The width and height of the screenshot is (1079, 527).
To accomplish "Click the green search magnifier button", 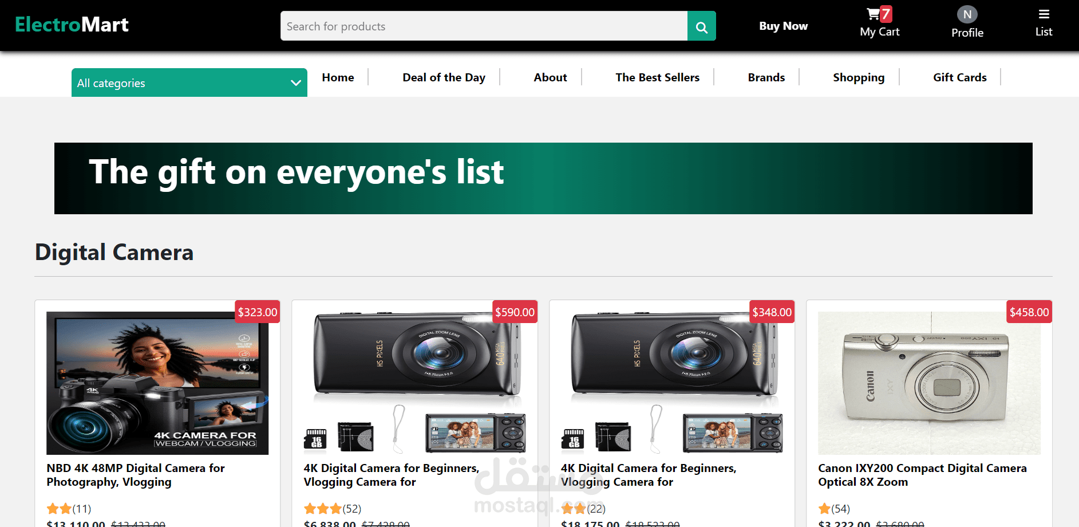I will pyautogui.click(x=701, y=26).
